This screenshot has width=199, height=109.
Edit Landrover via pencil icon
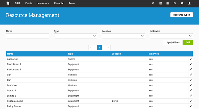[191, 85]
